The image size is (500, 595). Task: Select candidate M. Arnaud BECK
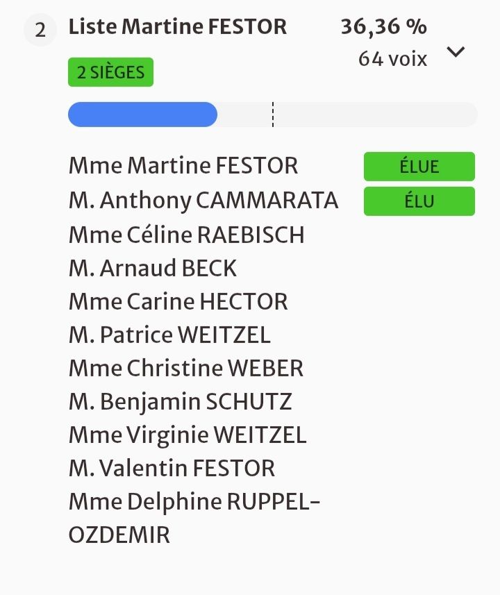tap(153, 268)
